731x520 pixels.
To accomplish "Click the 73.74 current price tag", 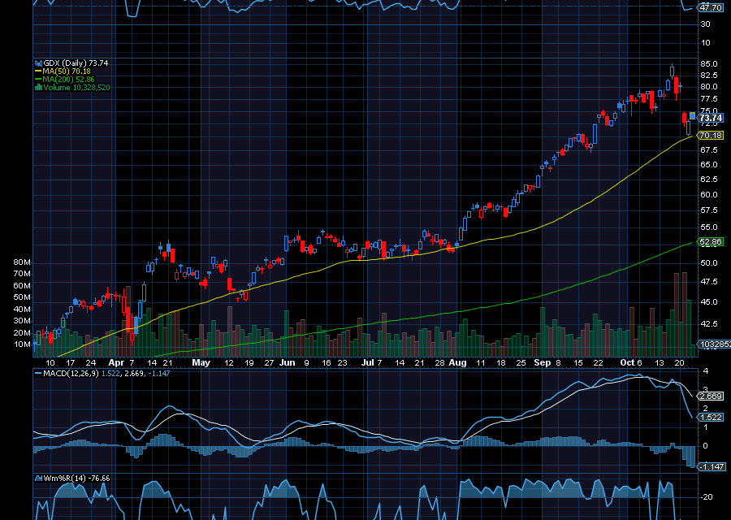I will (711, 118).
